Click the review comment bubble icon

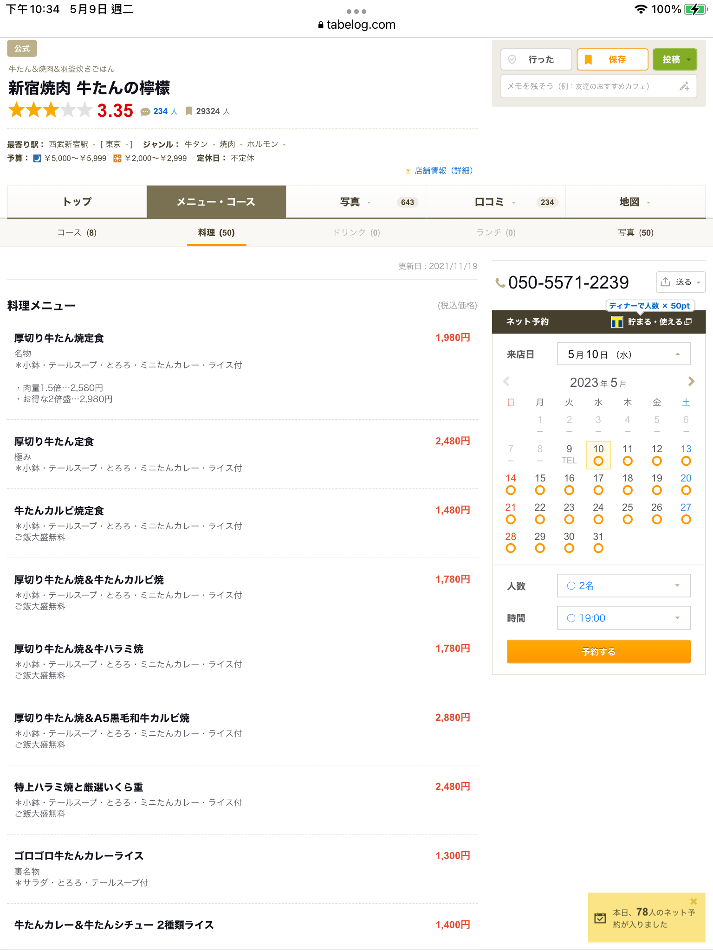coord(145,111)
